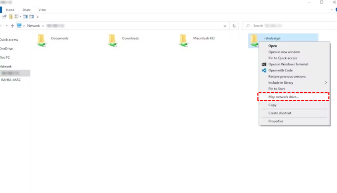This screenshot has height=193, width=337.
Task: Open the View ribbon tab
Action: [x=42, y=10]
